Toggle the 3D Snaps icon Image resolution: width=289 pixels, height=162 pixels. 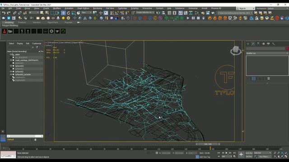click(x=112, y=13)
